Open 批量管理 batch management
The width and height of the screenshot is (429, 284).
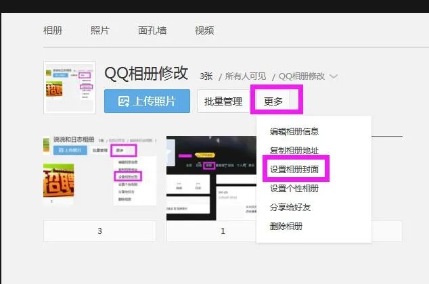coord(223,101)
